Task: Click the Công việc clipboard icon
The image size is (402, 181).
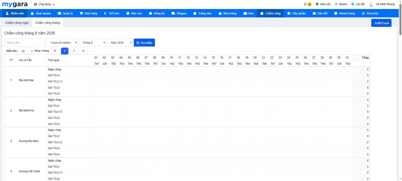Action: (x=195, y=13)
